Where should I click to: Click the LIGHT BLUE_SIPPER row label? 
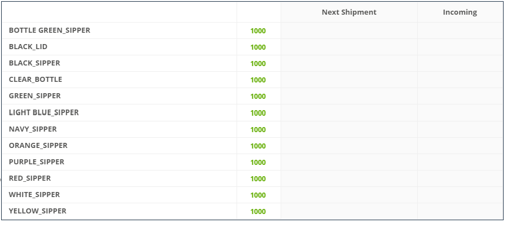tap(43, 112)
